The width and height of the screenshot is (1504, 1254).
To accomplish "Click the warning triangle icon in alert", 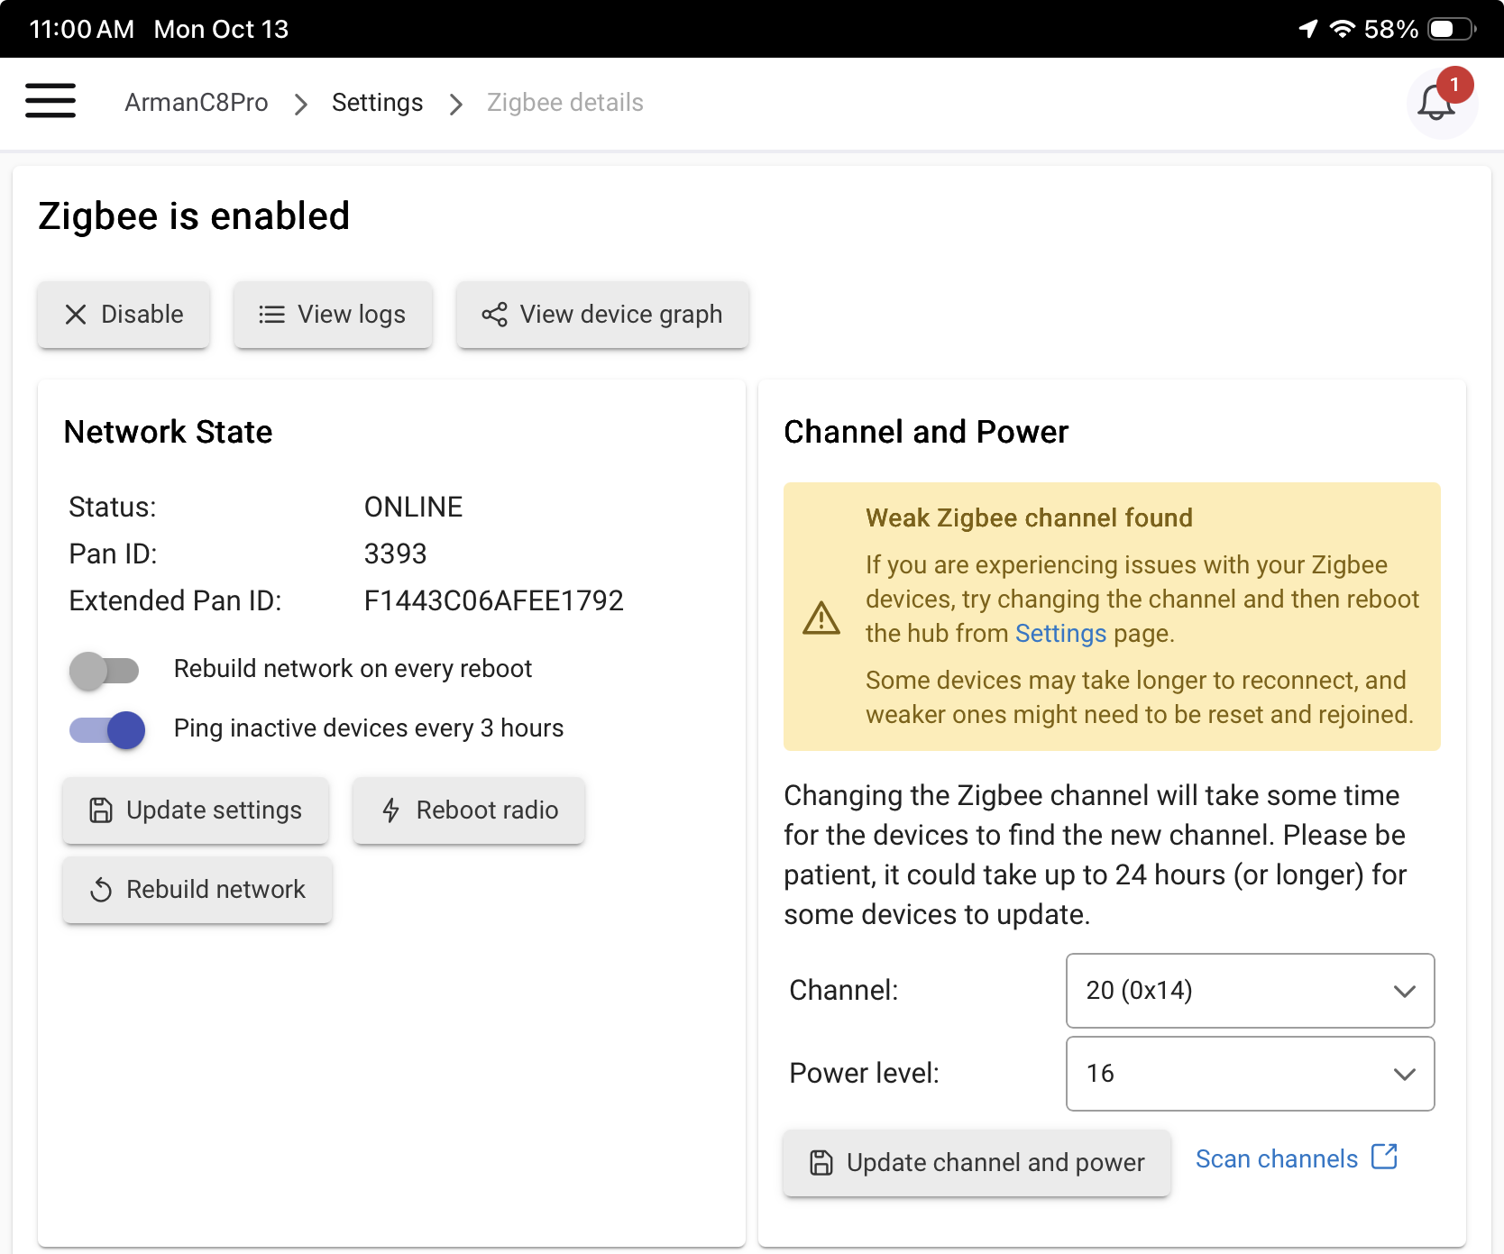I will pyautogui.click(x=821, y=618).
